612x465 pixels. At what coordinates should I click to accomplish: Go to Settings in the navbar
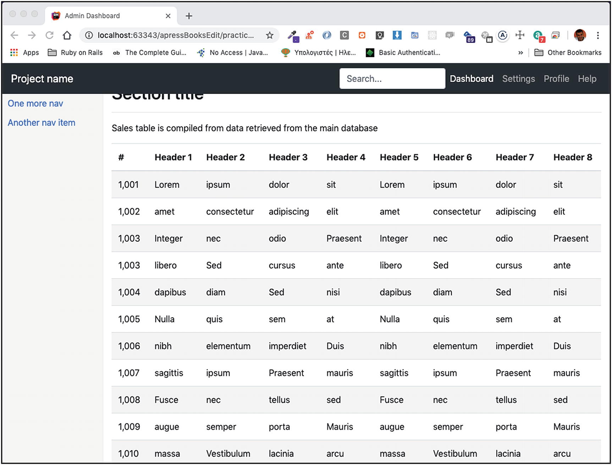[518, 78]
